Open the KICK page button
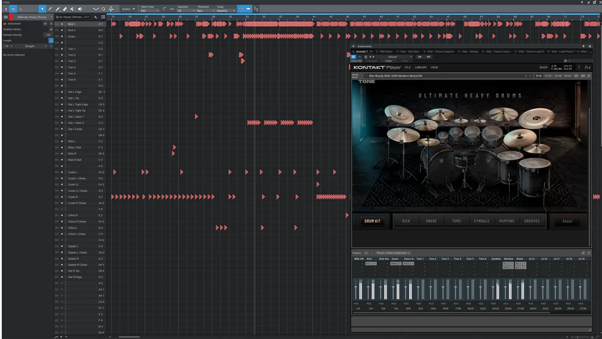The height and width of the screenshot is (339, 602). pyautogui.click(x=406, y=221)
